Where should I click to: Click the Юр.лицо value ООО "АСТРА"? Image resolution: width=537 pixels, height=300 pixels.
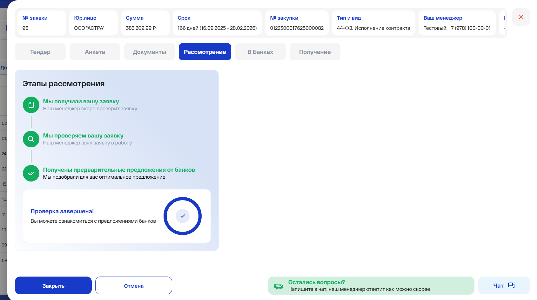pos(89,28)
